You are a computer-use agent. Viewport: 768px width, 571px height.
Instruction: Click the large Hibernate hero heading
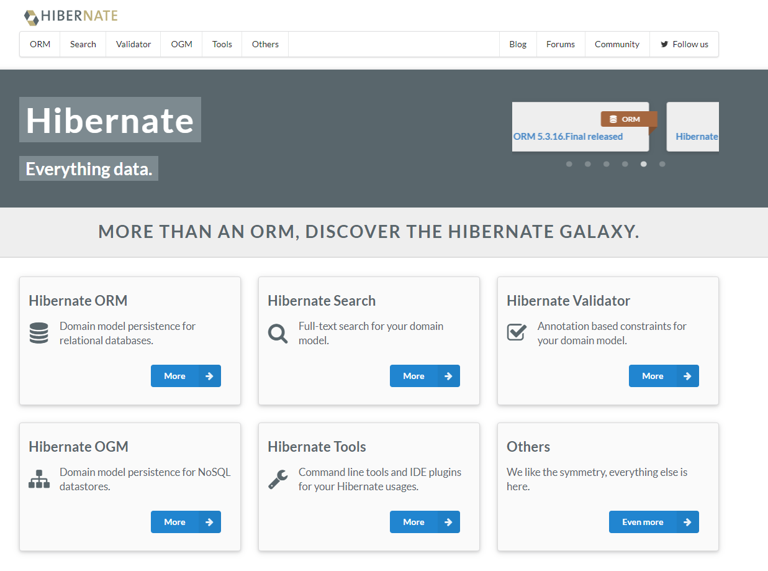click(110, 119)
